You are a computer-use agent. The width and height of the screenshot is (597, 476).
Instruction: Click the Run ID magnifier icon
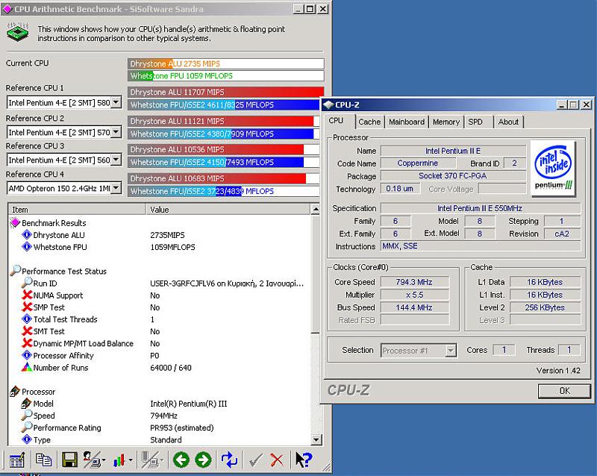pyautogui.click(x=27, y=283)
